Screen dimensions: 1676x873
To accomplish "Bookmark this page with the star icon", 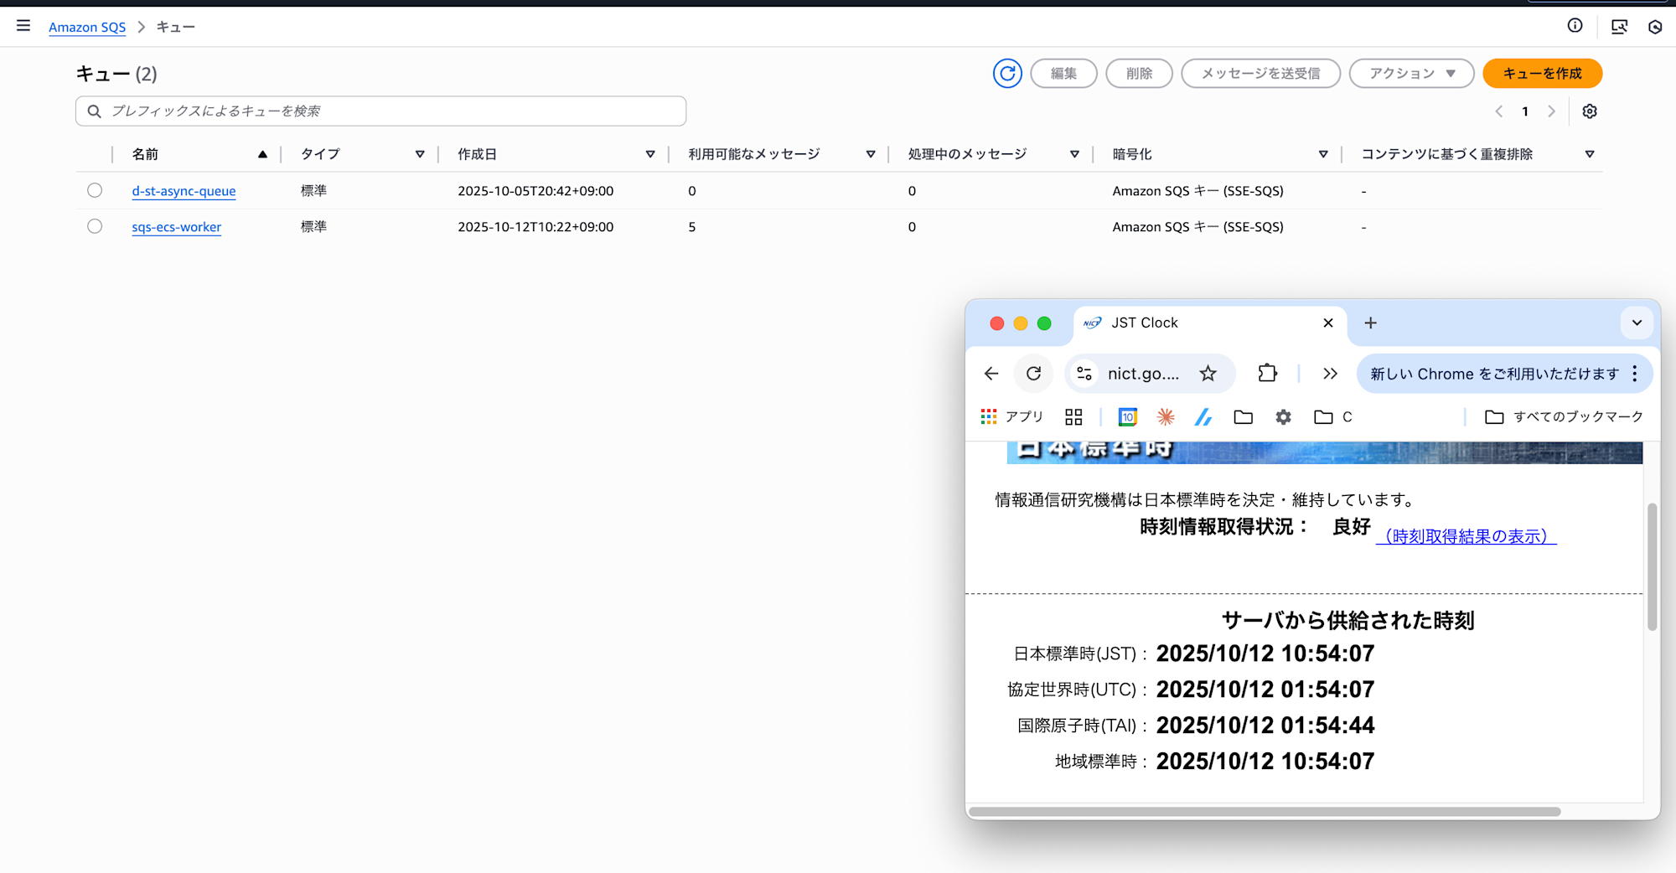I will pyautogui.click(x=1208, y=374).
